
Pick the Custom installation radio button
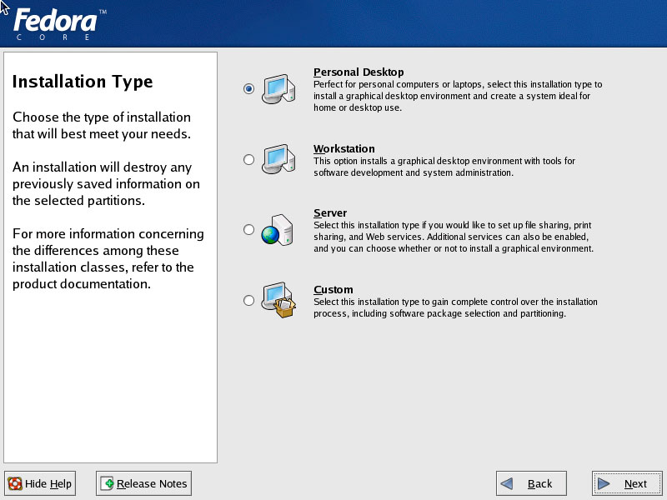[x=248, y=301]
